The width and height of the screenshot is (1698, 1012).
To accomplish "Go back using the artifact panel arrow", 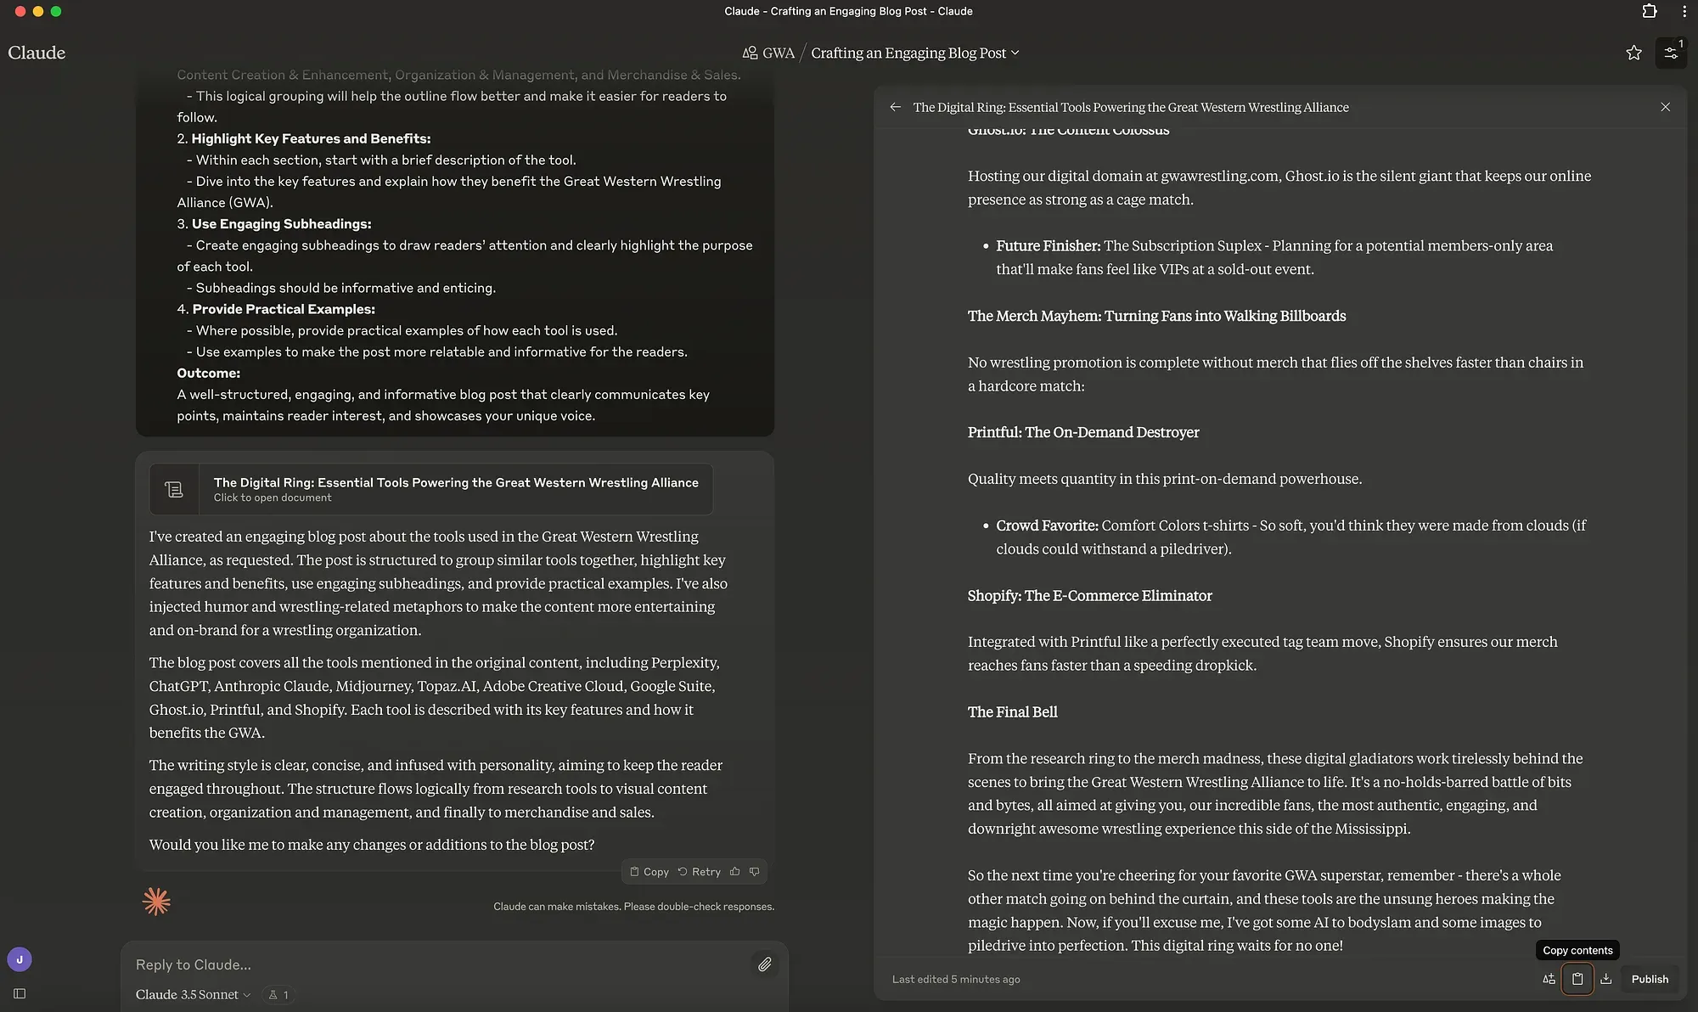I will 895,107.
